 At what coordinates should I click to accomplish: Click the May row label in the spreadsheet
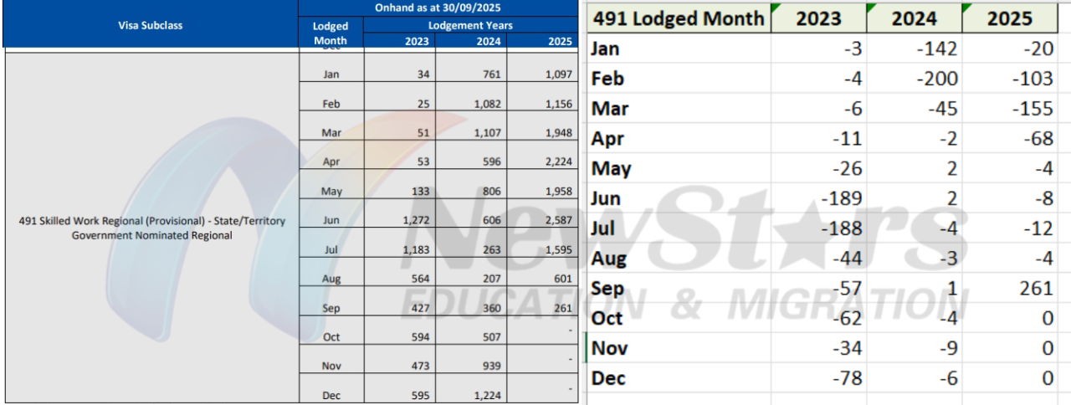[x=612, y=169]
